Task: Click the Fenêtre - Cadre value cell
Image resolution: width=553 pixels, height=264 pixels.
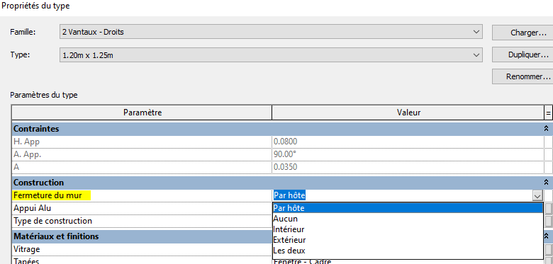Action: [408, 261]
